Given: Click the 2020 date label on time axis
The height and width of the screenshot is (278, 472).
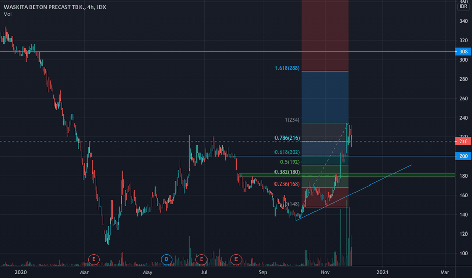Looking at the screenshot, I should 21,272.
